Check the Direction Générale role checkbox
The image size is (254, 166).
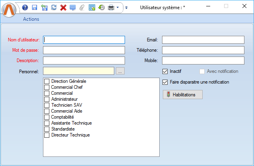click(x=47, y=81)
